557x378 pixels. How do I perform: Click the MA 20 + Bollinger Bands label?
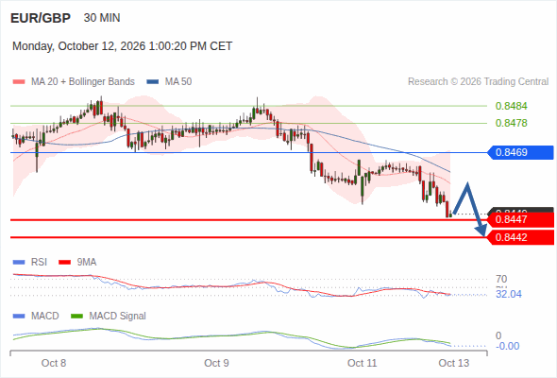pos(83,82)
